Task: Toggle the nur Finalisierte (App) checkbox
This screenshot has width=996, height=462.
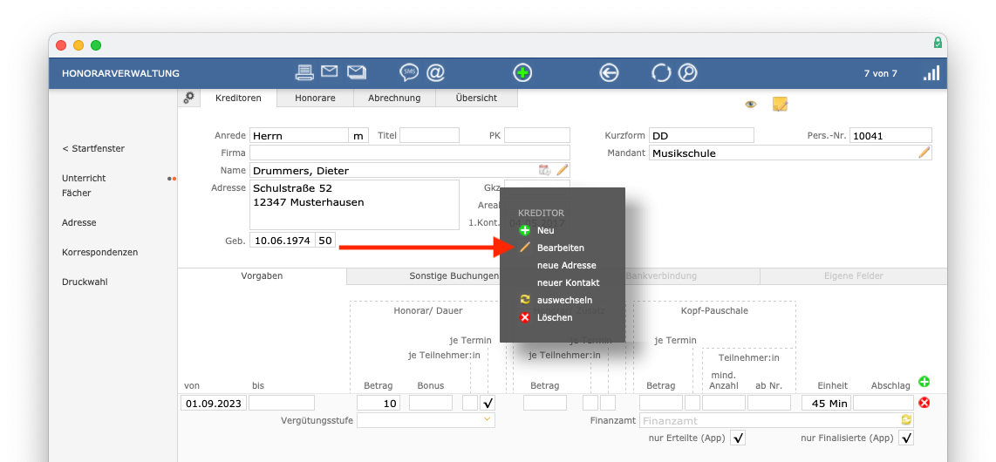Action: (x=906, y=438)
